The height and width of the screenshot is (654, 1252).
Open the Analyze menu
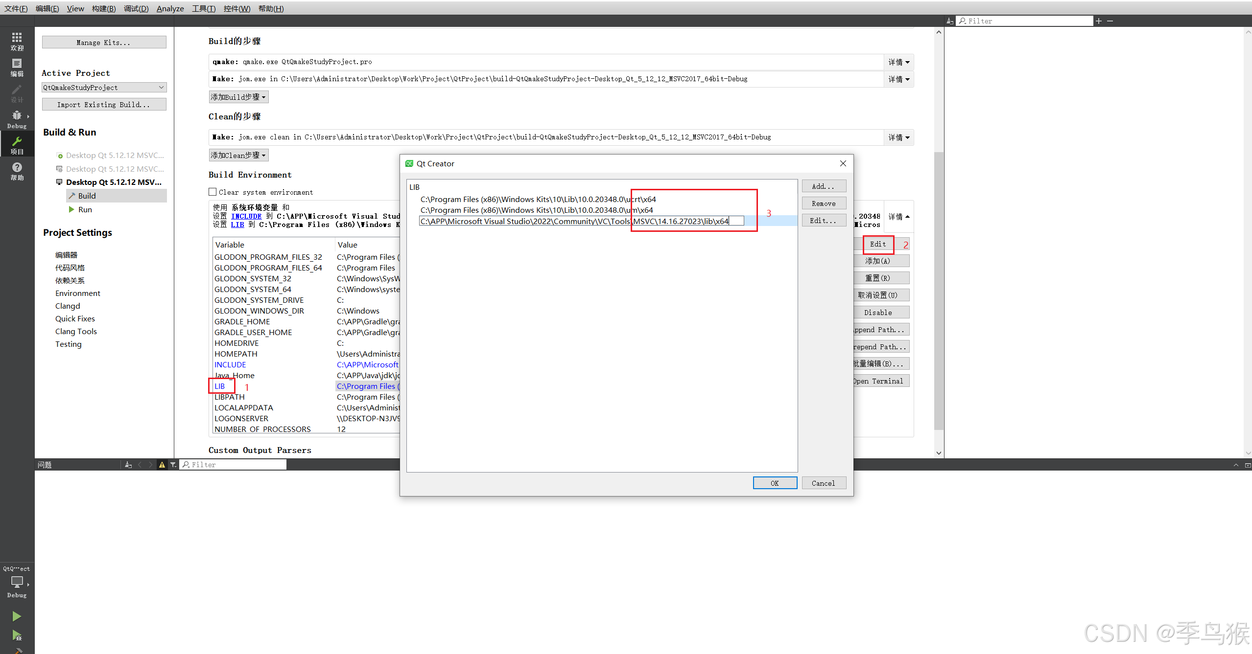coord(170,8)
